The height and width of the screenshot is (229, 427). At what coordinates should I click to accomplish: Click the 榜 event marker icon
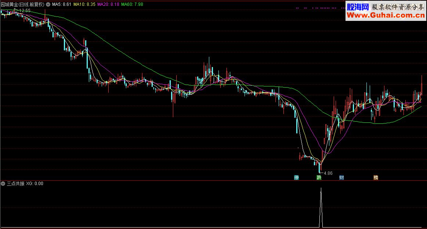pos(376,178)
